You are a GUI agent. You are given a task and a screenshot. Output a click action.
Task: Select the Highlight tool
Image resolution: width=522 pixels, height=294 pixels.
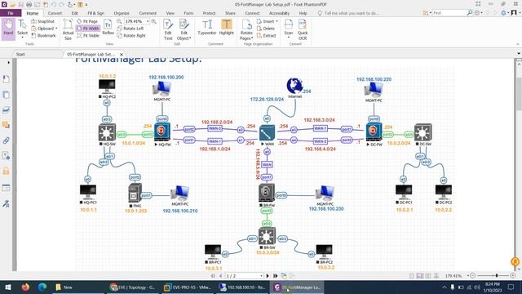pyautogui.click(x=227, y=27)
